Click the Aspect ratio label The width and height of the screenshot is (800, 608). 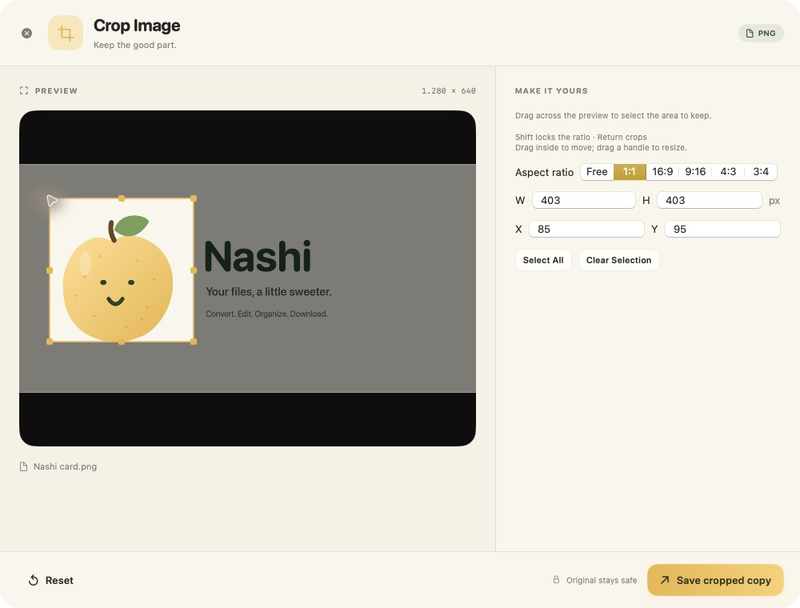544,173
